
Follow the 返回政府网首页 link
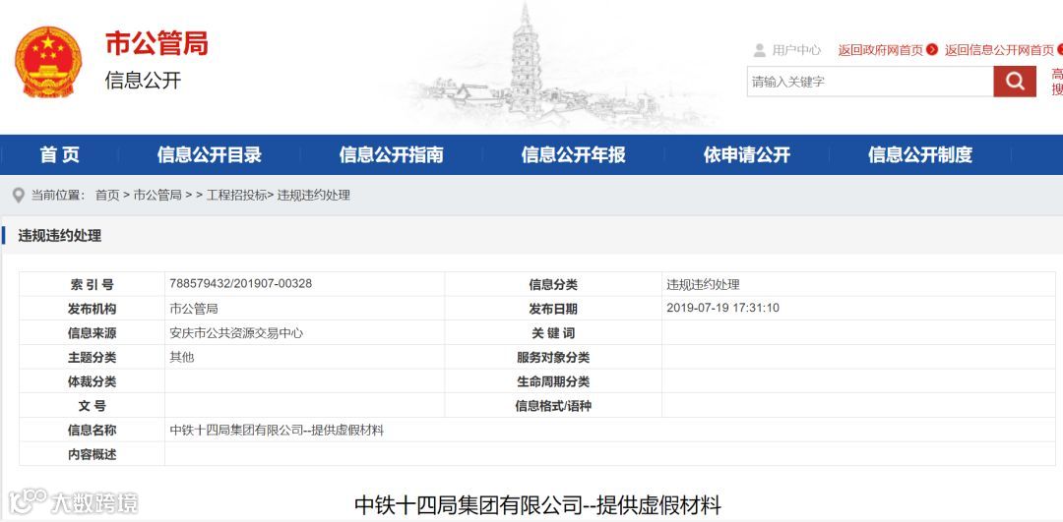point(881,50)
